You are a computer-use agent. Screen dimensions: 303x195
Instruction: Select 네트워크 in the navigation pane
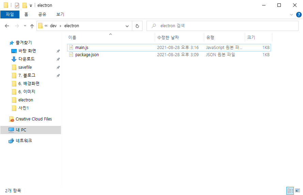click(24, 141)
